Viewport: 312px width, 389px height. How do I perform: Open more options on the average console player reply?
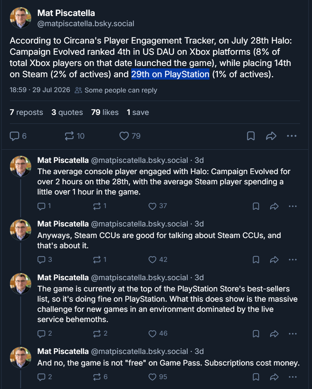coord(293,206)
